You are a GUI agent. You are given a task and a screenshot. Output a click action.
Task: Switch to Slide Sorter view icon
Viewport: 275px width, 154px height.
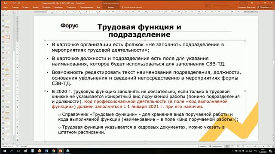coord(232,146)
